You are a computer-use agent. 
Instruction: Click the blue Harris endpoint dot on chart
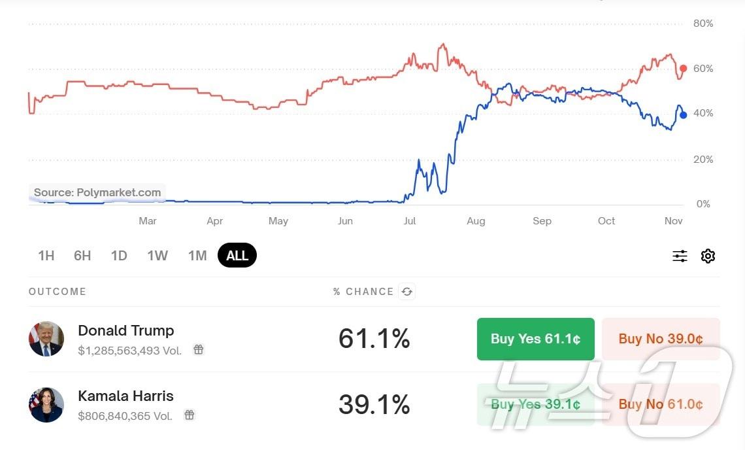(x=684, y=115)
